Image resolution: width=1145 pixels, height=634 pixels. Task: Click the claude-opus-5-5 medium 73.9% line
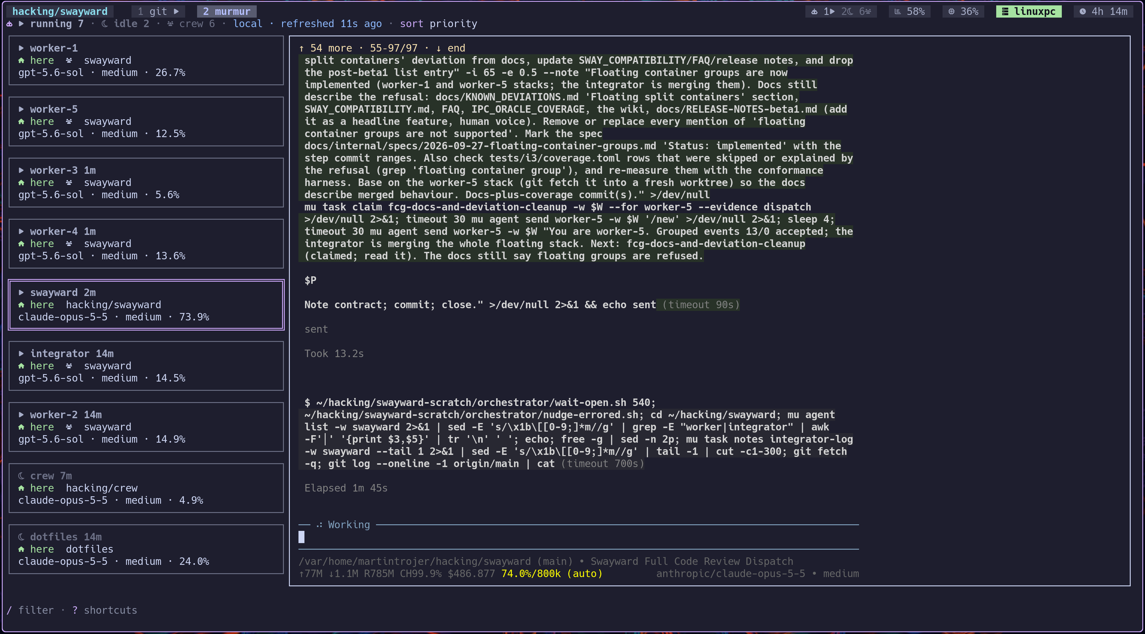point(113,317)
